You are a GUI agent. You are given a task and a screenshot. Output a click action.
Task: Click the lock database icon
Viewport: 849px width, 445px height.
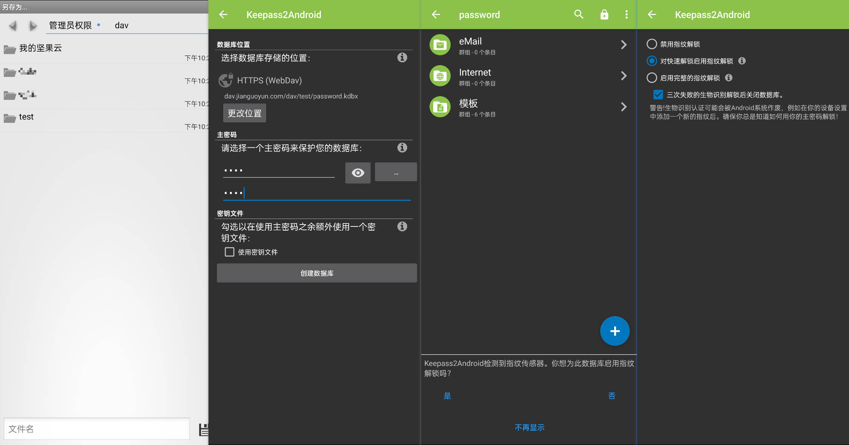pyautogui.click(x=604, y=15)
